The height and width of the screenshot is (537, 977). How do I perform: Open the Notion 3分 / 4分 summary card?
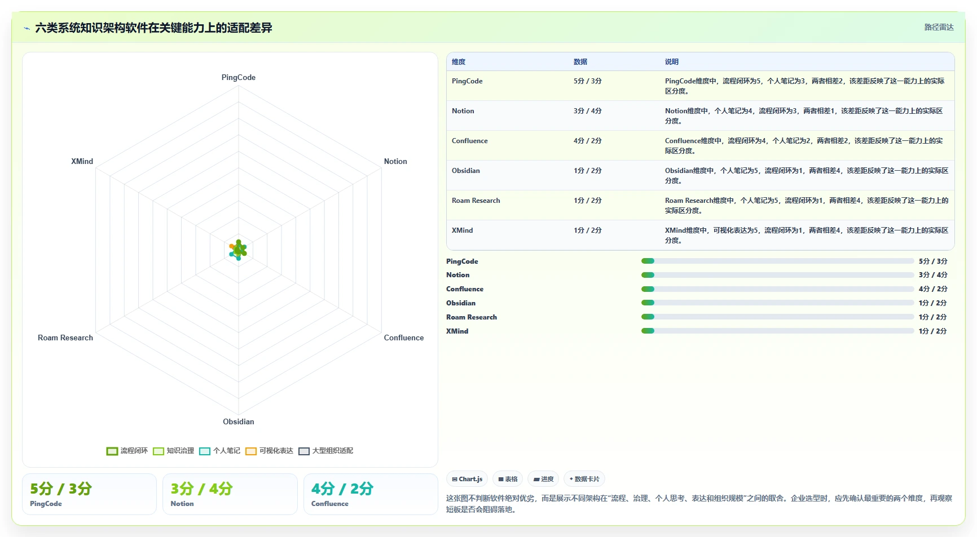tap(230, 494)
